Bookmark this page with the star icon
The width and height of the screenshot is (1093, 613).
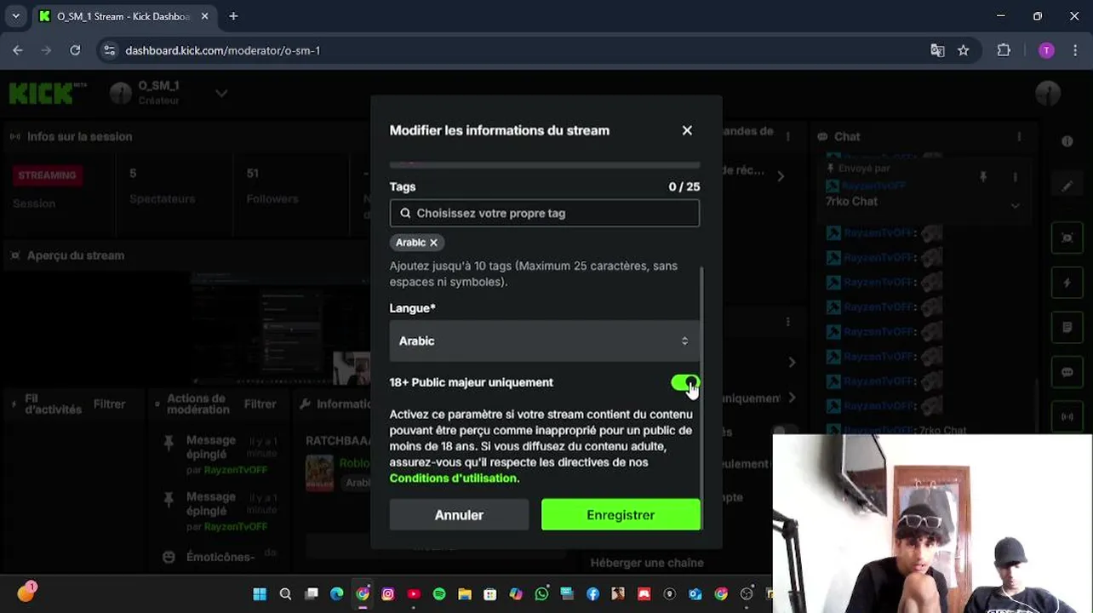(x=963, y=50)
